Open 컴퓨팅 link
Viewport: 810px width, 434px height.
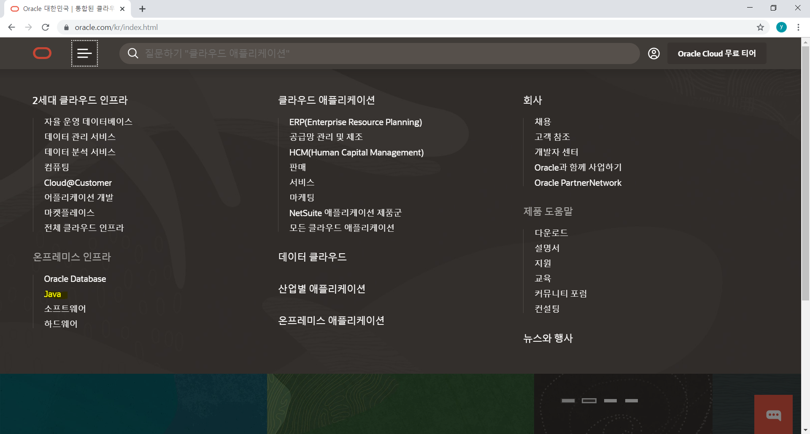57,167
